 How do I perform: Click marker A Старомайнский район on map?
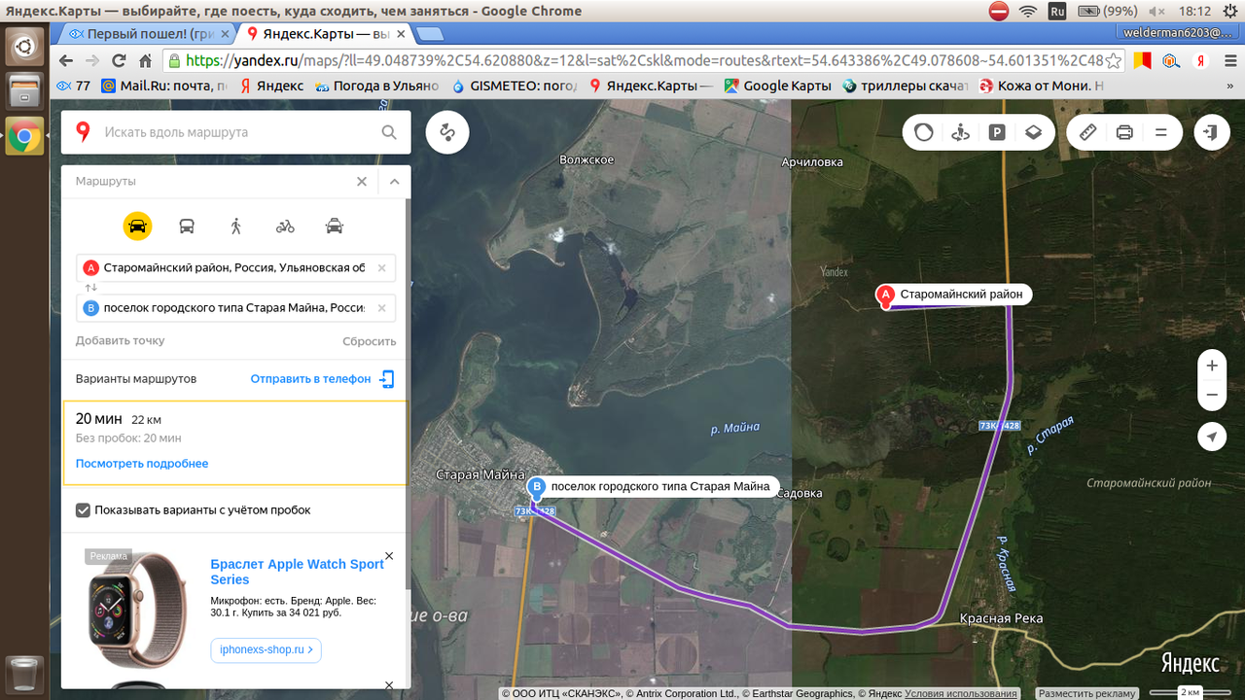(x=885, y=296)
